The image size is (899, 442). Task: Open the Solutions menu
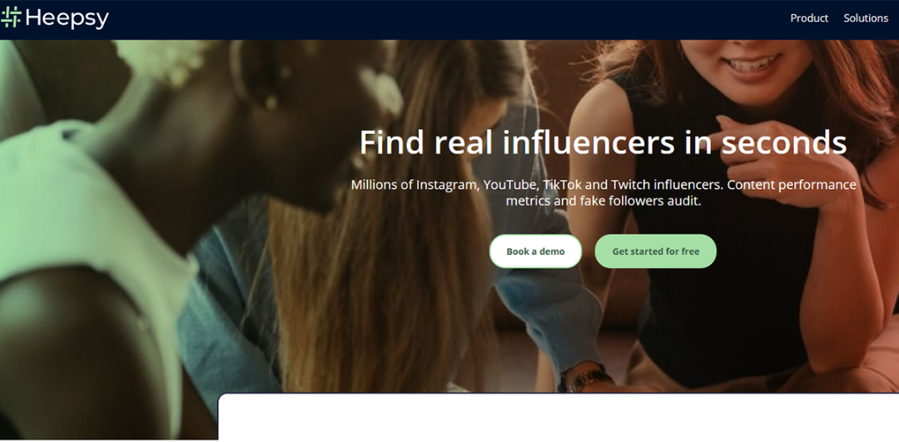coord(866,18)
